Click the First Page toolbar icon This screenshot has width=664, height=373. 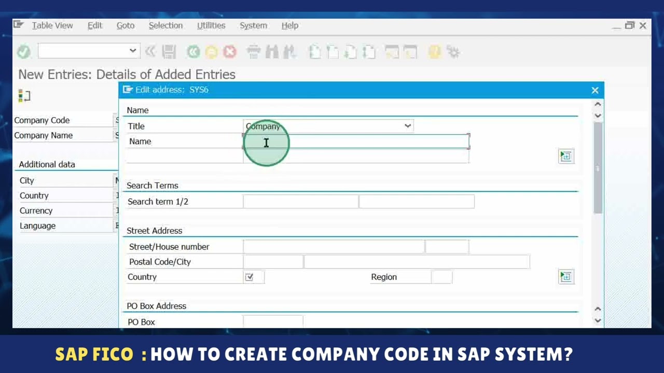pos(314,51)
